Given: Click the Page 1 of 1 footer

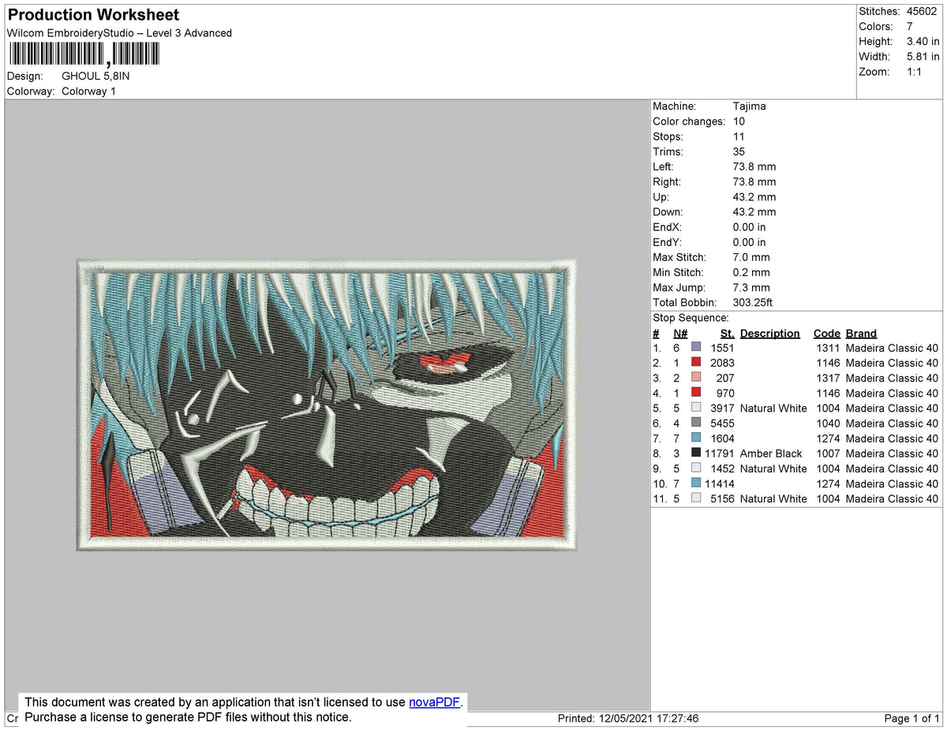Looking at the screenshot, I should coord(911,719).
